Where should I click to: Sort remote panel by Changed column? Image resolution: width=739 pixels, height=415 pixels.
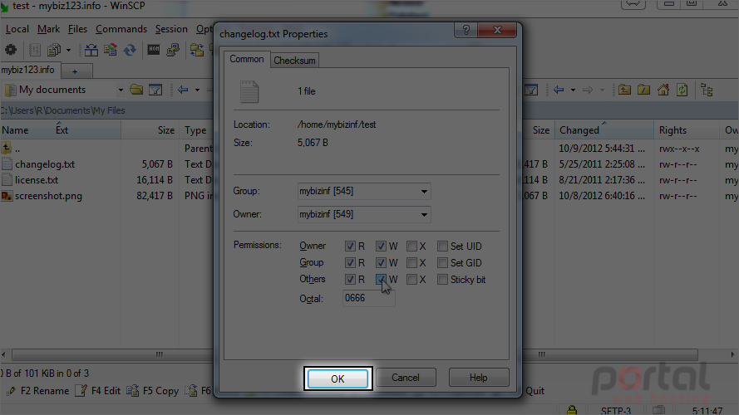coord(604,129)
